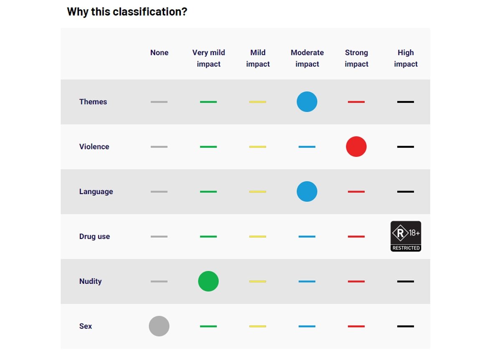Click the "Violence" row label
Viewport: 493px width, 363px height.
(x=94, y=147)
